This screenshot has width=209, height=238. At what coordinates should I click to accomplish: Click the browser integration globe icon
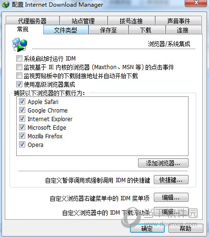20,45
